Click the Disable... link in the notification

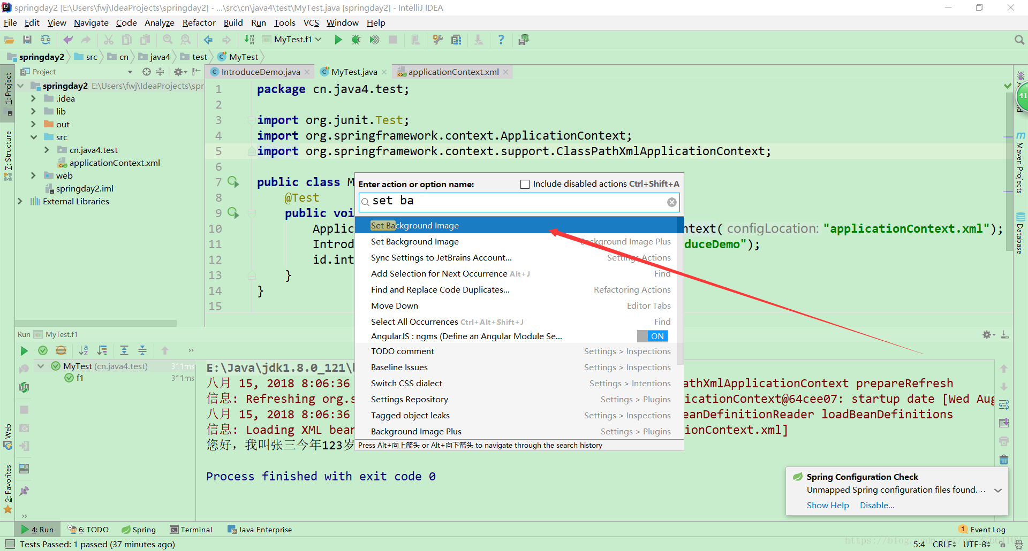point(877,505)
